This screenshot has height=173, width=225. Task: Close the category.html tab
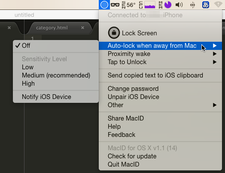pos(82,28)
